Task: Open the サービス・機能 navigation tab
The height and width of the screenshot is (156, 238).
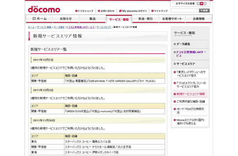Action: pyautogui.click(x=119, y=19)
